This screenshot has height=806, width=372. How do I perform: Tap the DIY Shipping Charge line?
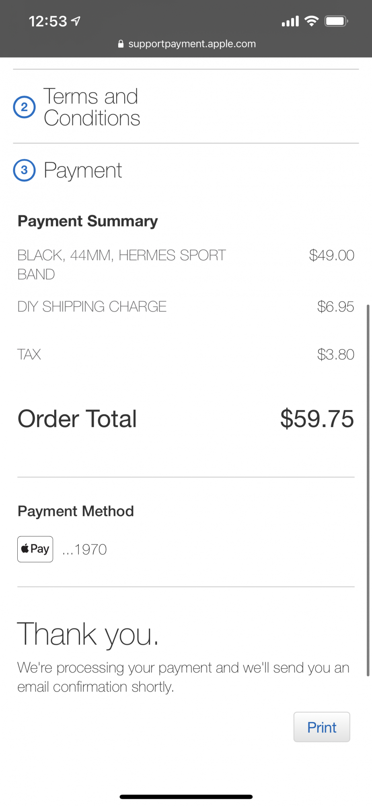point(92,307)
